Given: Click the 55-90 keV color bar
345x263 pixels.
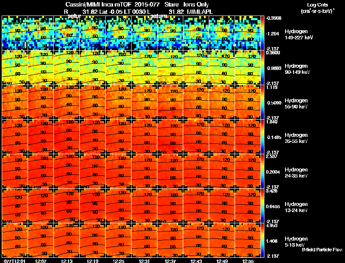Looking at the screenshot, I should [263, 102].
